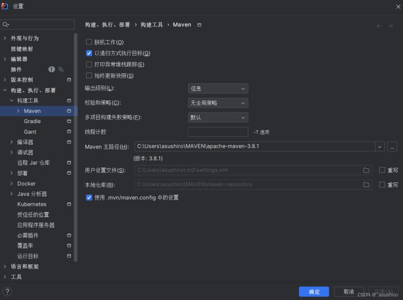Click project-level icon beside 编译器

click(69, 142)
